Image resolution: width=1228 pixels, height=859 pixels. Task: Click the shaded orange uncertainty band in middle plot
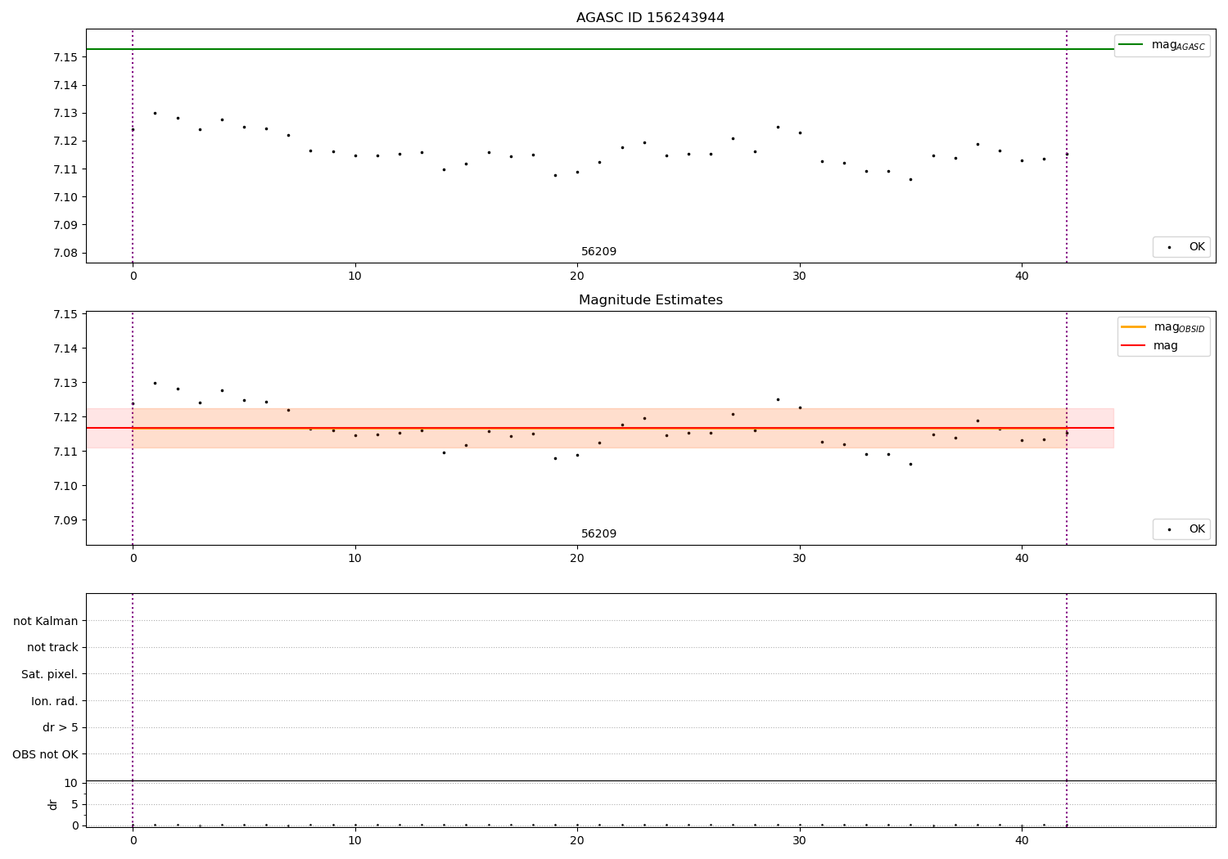point(600,428)
